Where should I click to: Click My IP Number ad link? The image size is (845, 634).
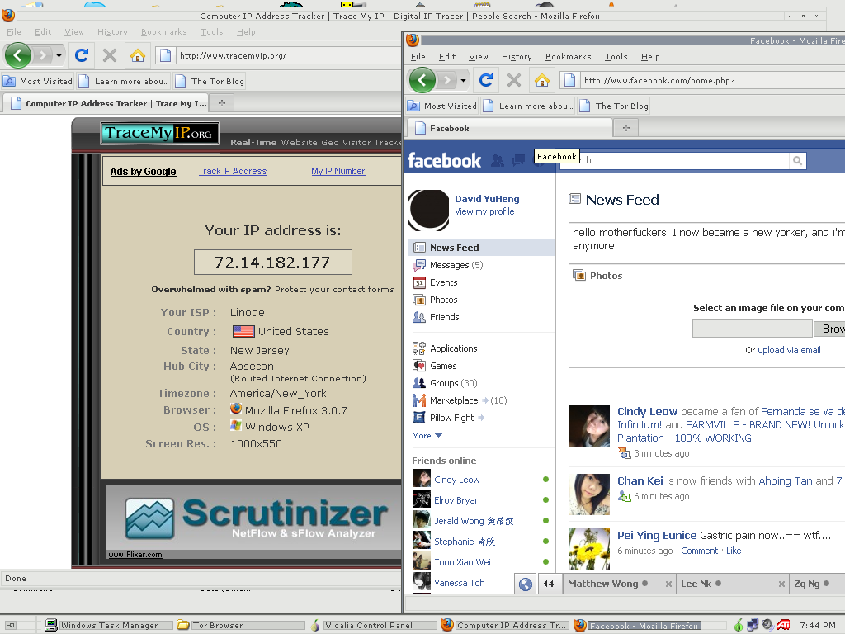click(338, 171)
